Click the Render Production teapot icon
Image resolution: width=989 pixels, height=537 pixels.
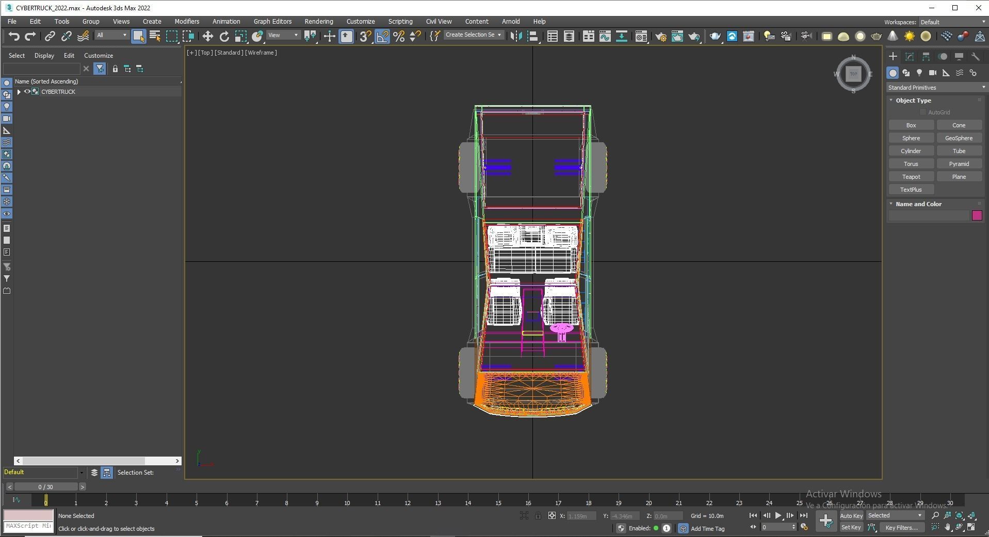[x=694, y=36]
